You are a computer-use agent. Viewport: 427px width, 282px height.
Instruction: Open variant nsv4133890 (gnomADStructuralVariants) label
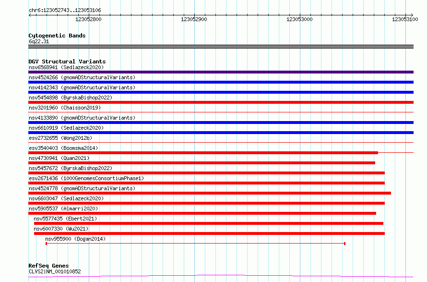coord(82,118)
